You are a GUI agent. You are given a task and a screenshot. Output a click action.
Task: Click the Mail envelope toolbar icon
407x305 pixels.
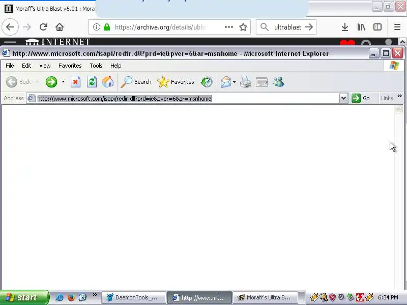coord(225,82)
